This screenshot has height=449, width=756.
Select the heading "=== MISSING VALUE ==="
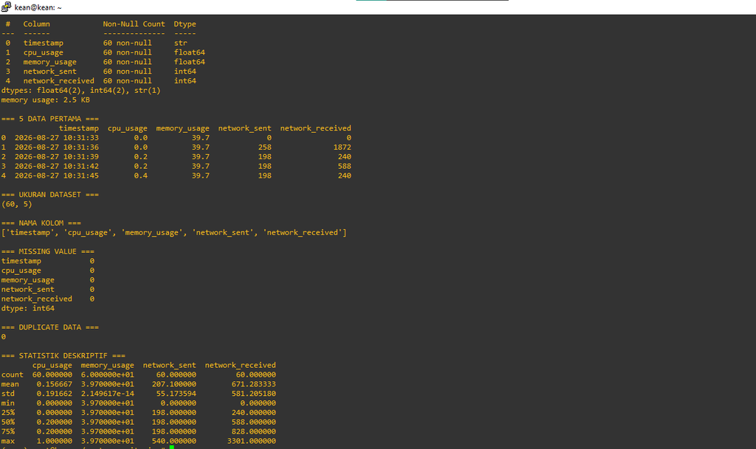click(48, 251)
